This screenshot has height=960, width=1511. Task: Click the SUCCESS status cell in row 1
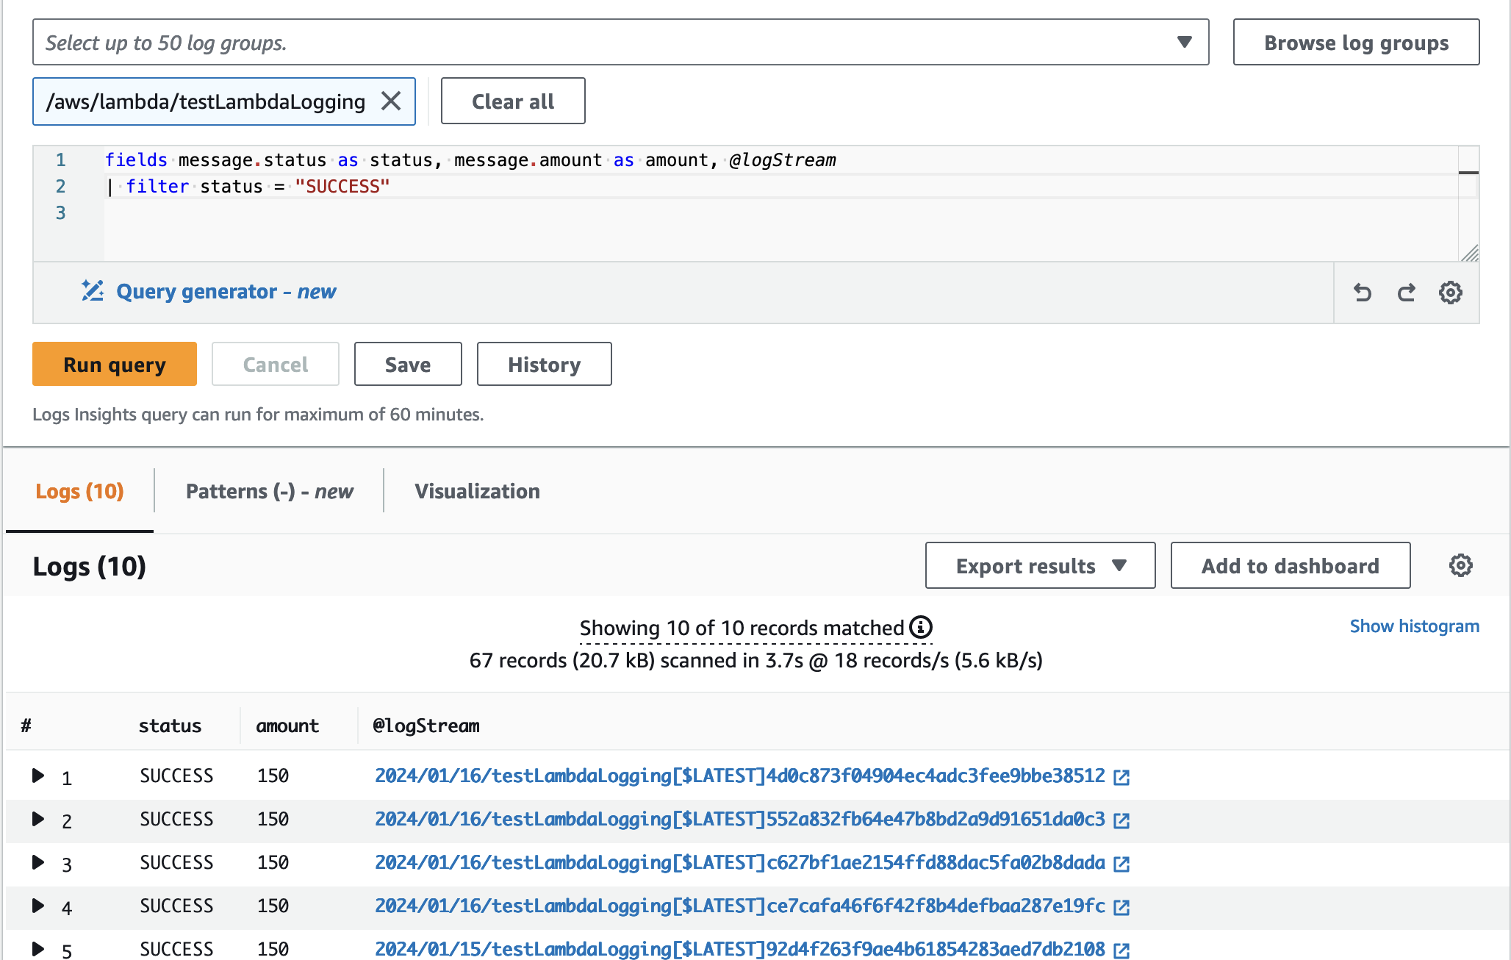click(176, 775)
